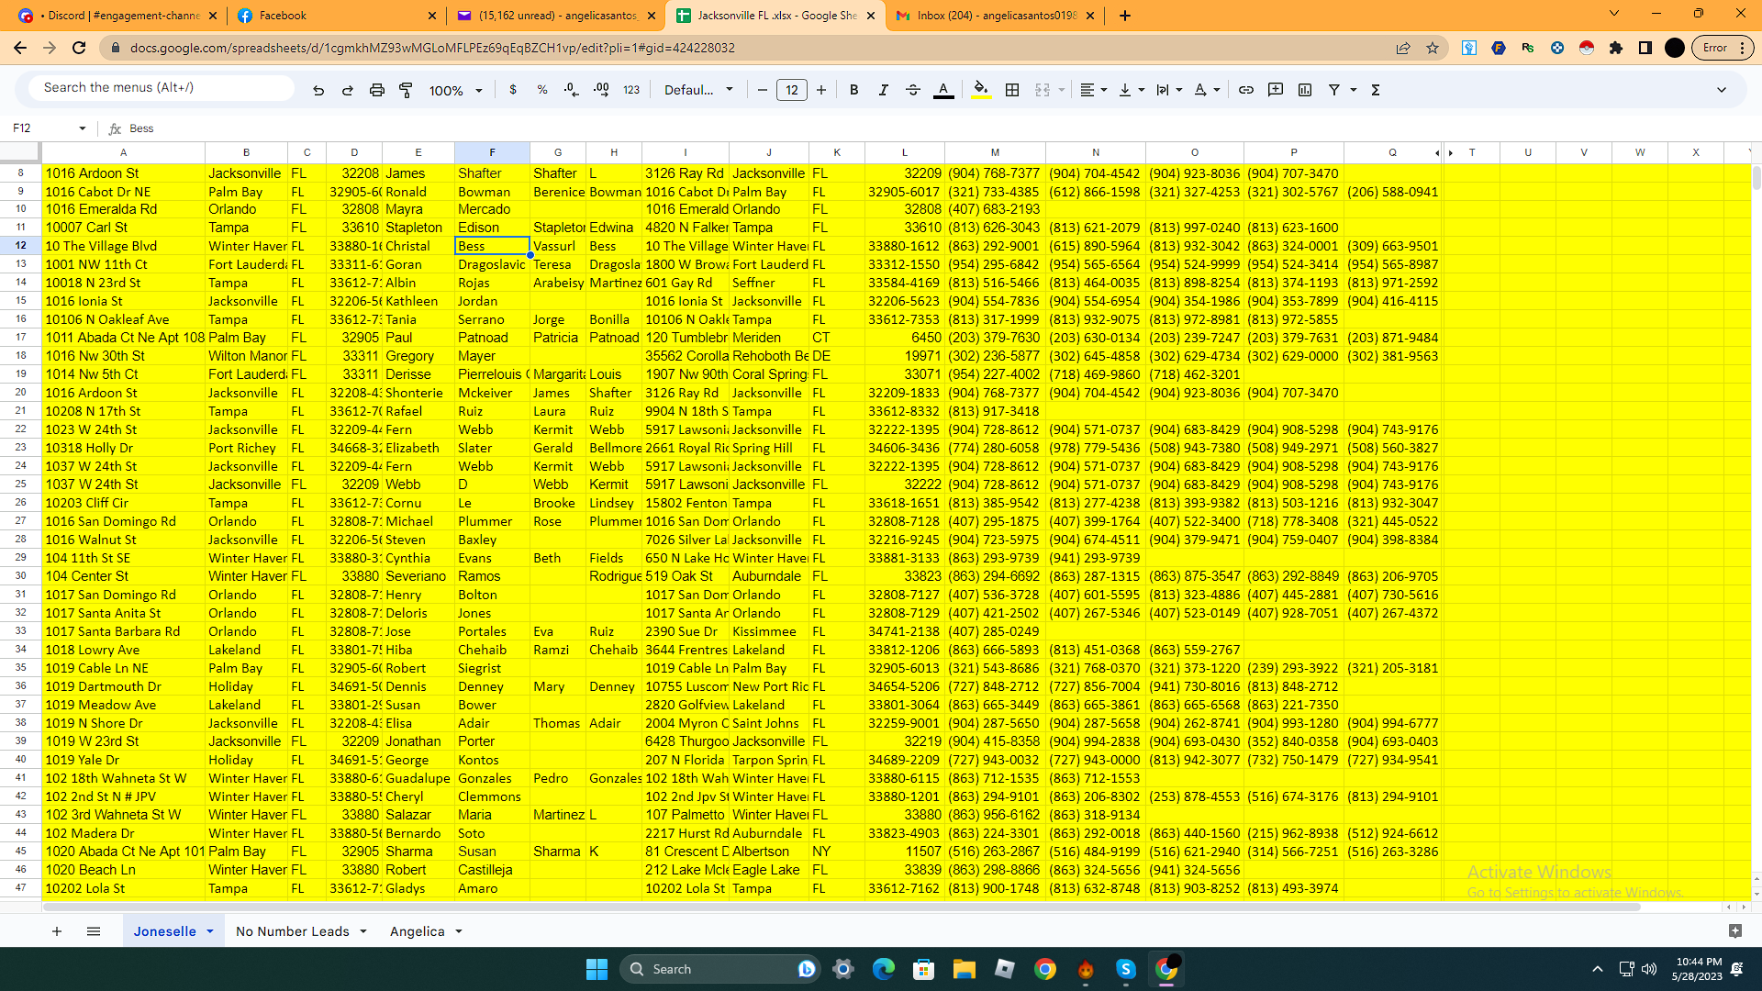Image resolution: width=1762 pixels, height=991 pixels.
Task: Open the Functions sigma menu
Action: click(1375, 90)
